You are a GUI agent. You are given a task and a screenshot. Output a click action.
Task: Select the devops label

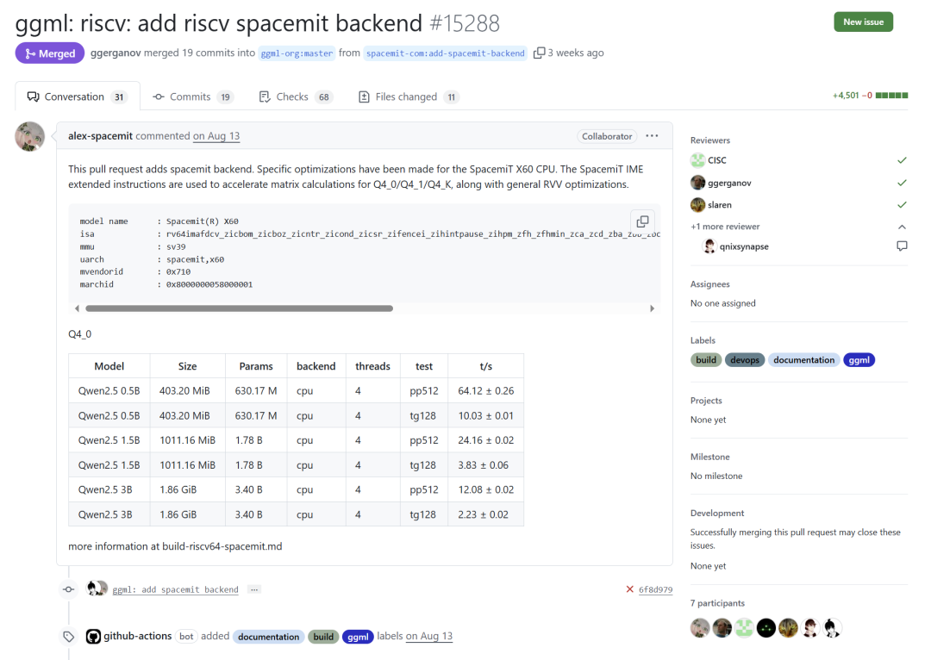744,360
